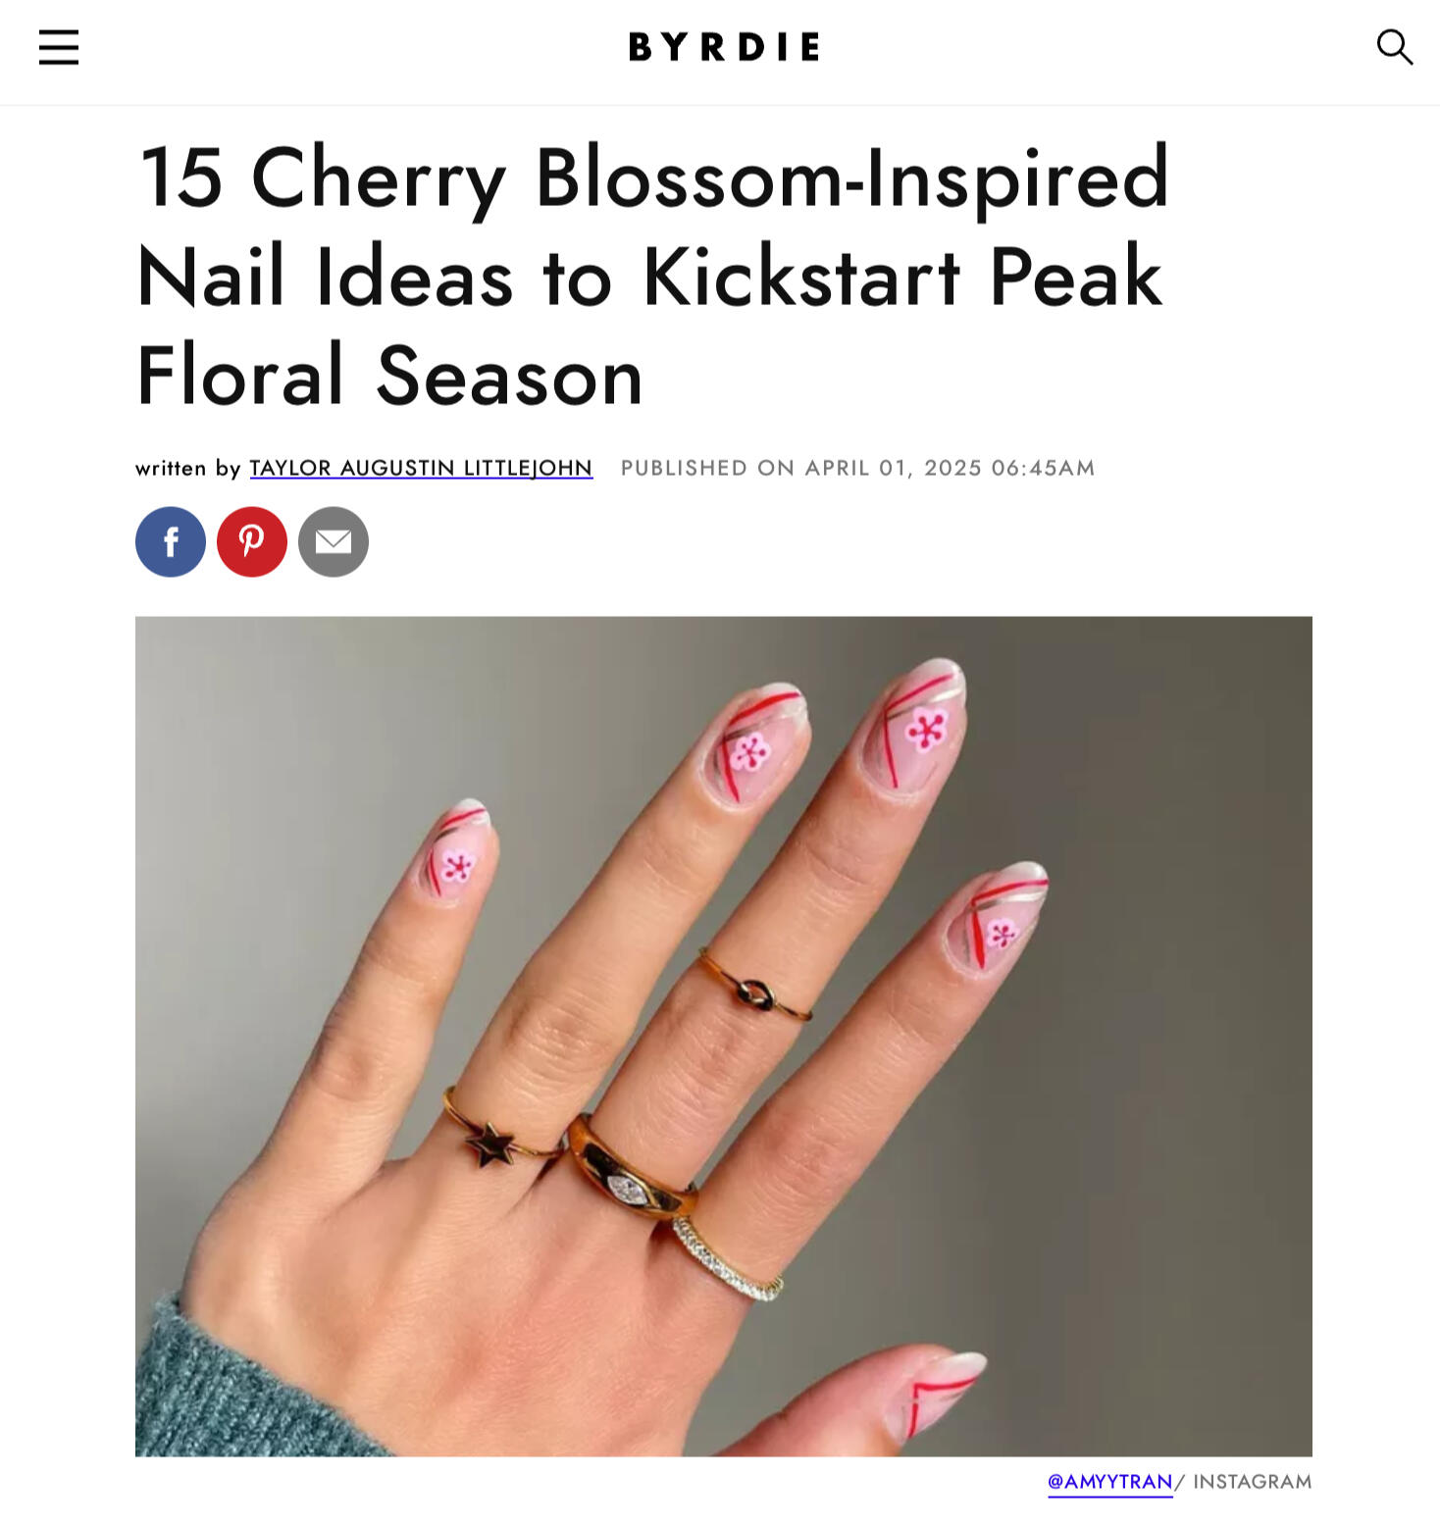Click the gold dome ring with the gemstone
Screen dimensions: 1440x1526
tap(630, 1182)
